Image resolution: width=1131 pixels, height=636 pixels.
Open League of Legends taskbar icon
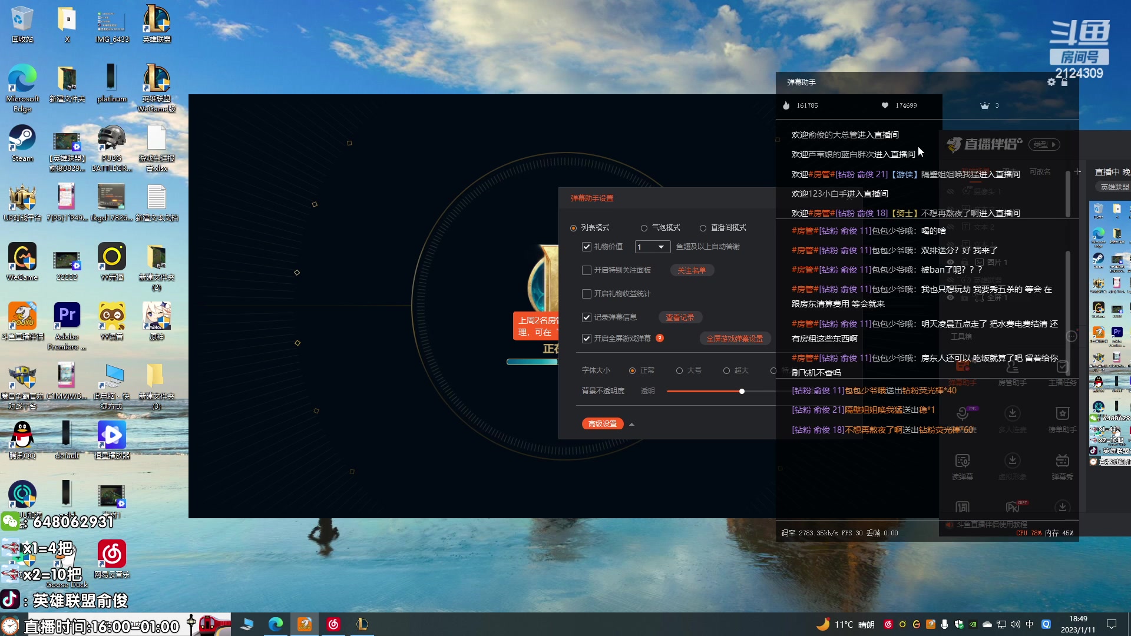[362, 624]
